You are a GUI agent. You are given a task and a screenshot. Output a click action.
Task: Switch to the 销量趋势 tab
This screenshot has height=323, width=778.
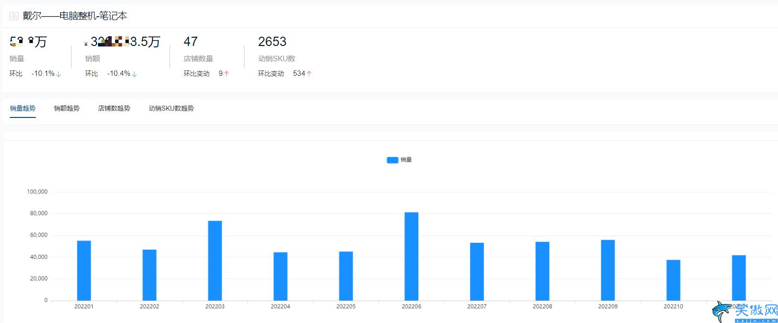coord(23,108)
